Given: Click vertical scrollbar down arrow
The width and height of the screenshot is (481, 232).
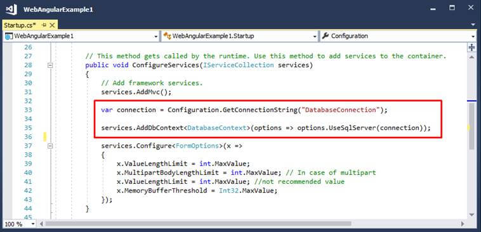Looking at the screenshot, I should coord(471,215).
